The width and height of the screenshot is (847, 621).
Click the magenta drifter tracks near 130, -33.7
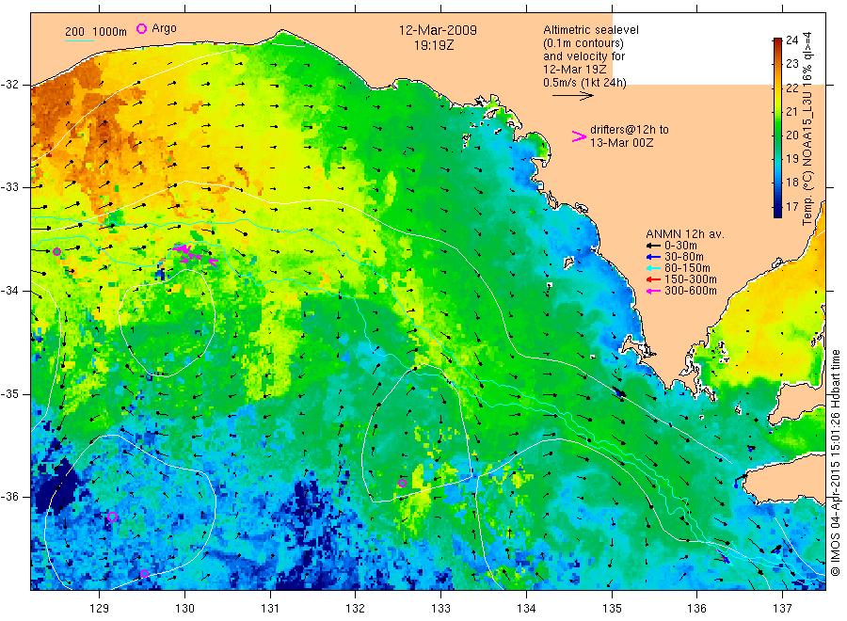tap(196, 255)
